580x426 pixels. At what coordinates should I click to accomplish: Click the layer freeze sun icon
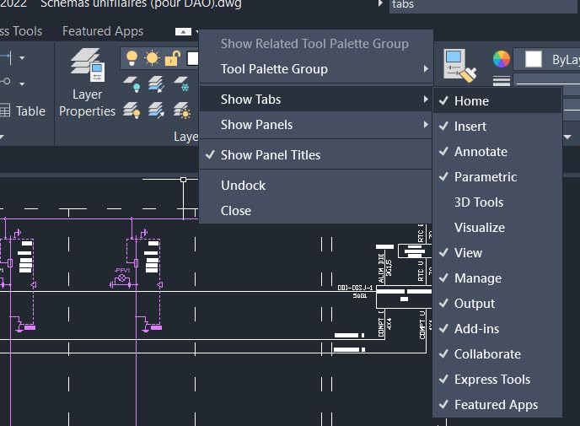click(x=153, y=58)
